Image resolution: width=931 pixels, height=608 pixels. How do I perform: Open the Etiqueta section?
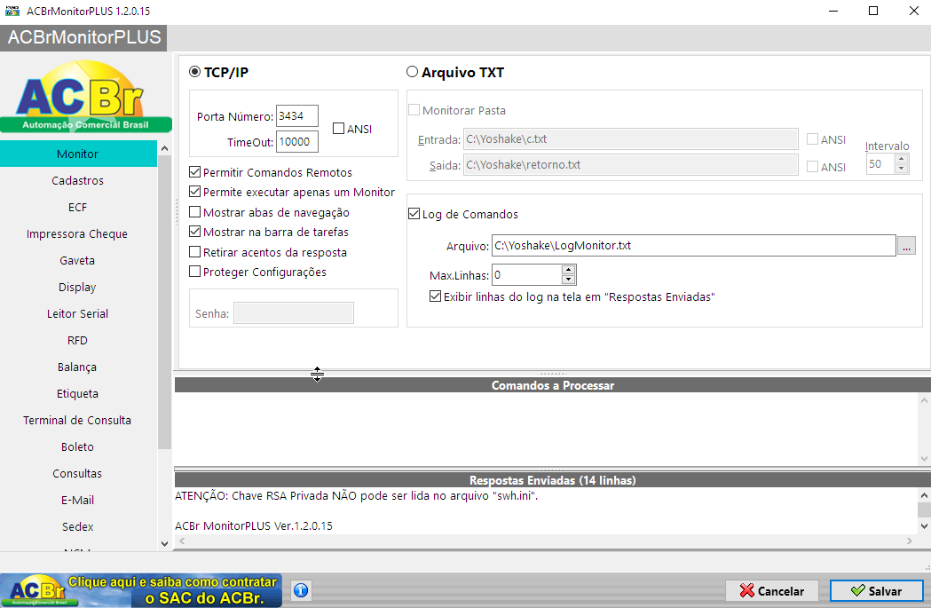point(78,394)
